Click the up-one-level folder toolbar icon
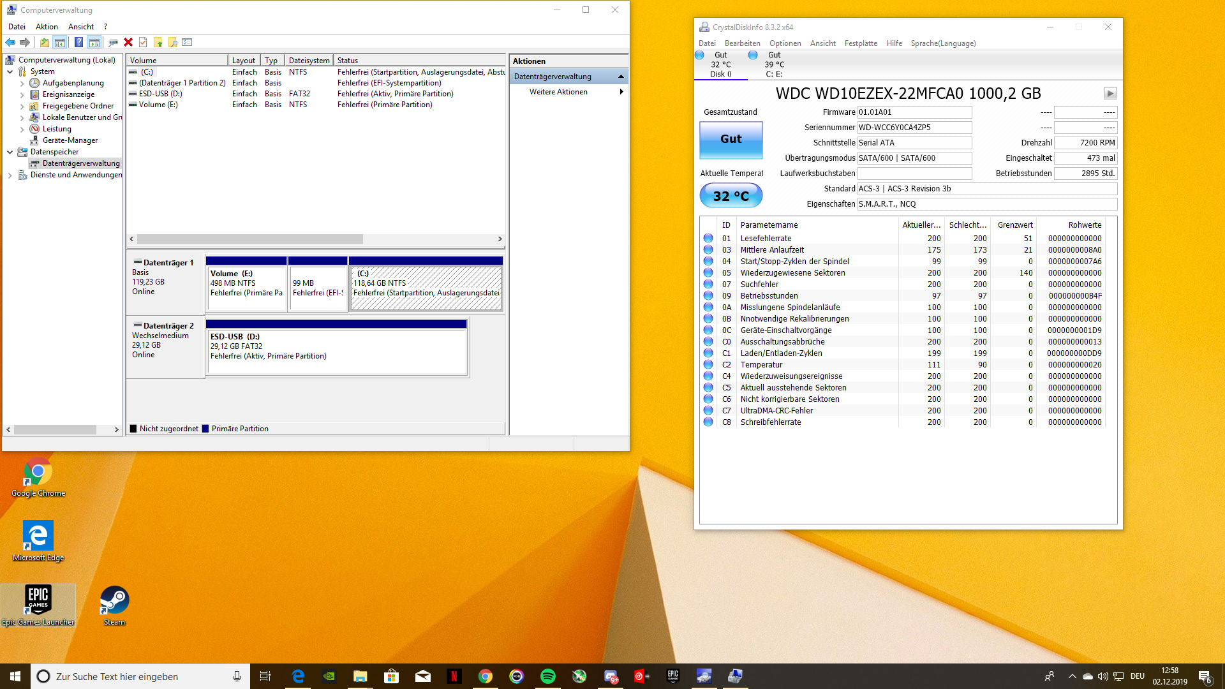The height and width of the screenshot is (689, 1225). pos(44,42)
